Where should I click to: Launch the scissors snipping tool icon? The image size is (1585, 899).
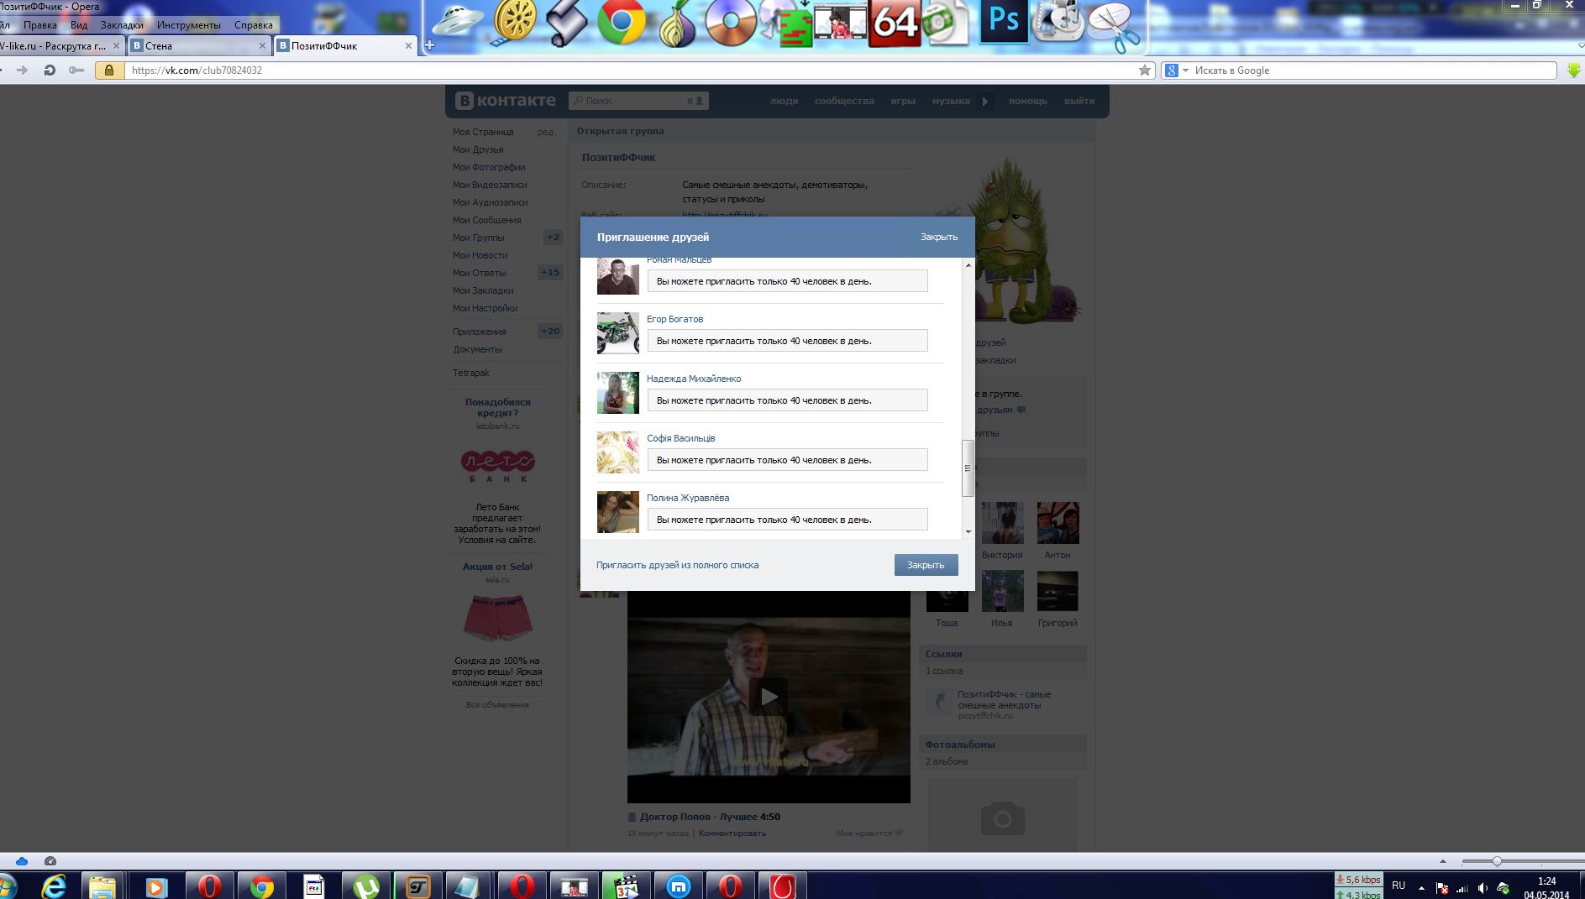(1115, 25)
